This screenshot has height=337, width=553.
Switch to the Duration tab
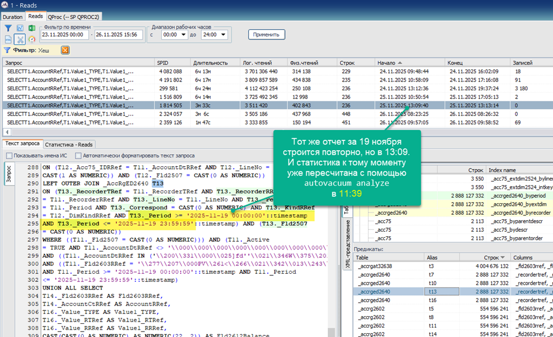click(13, 17)
